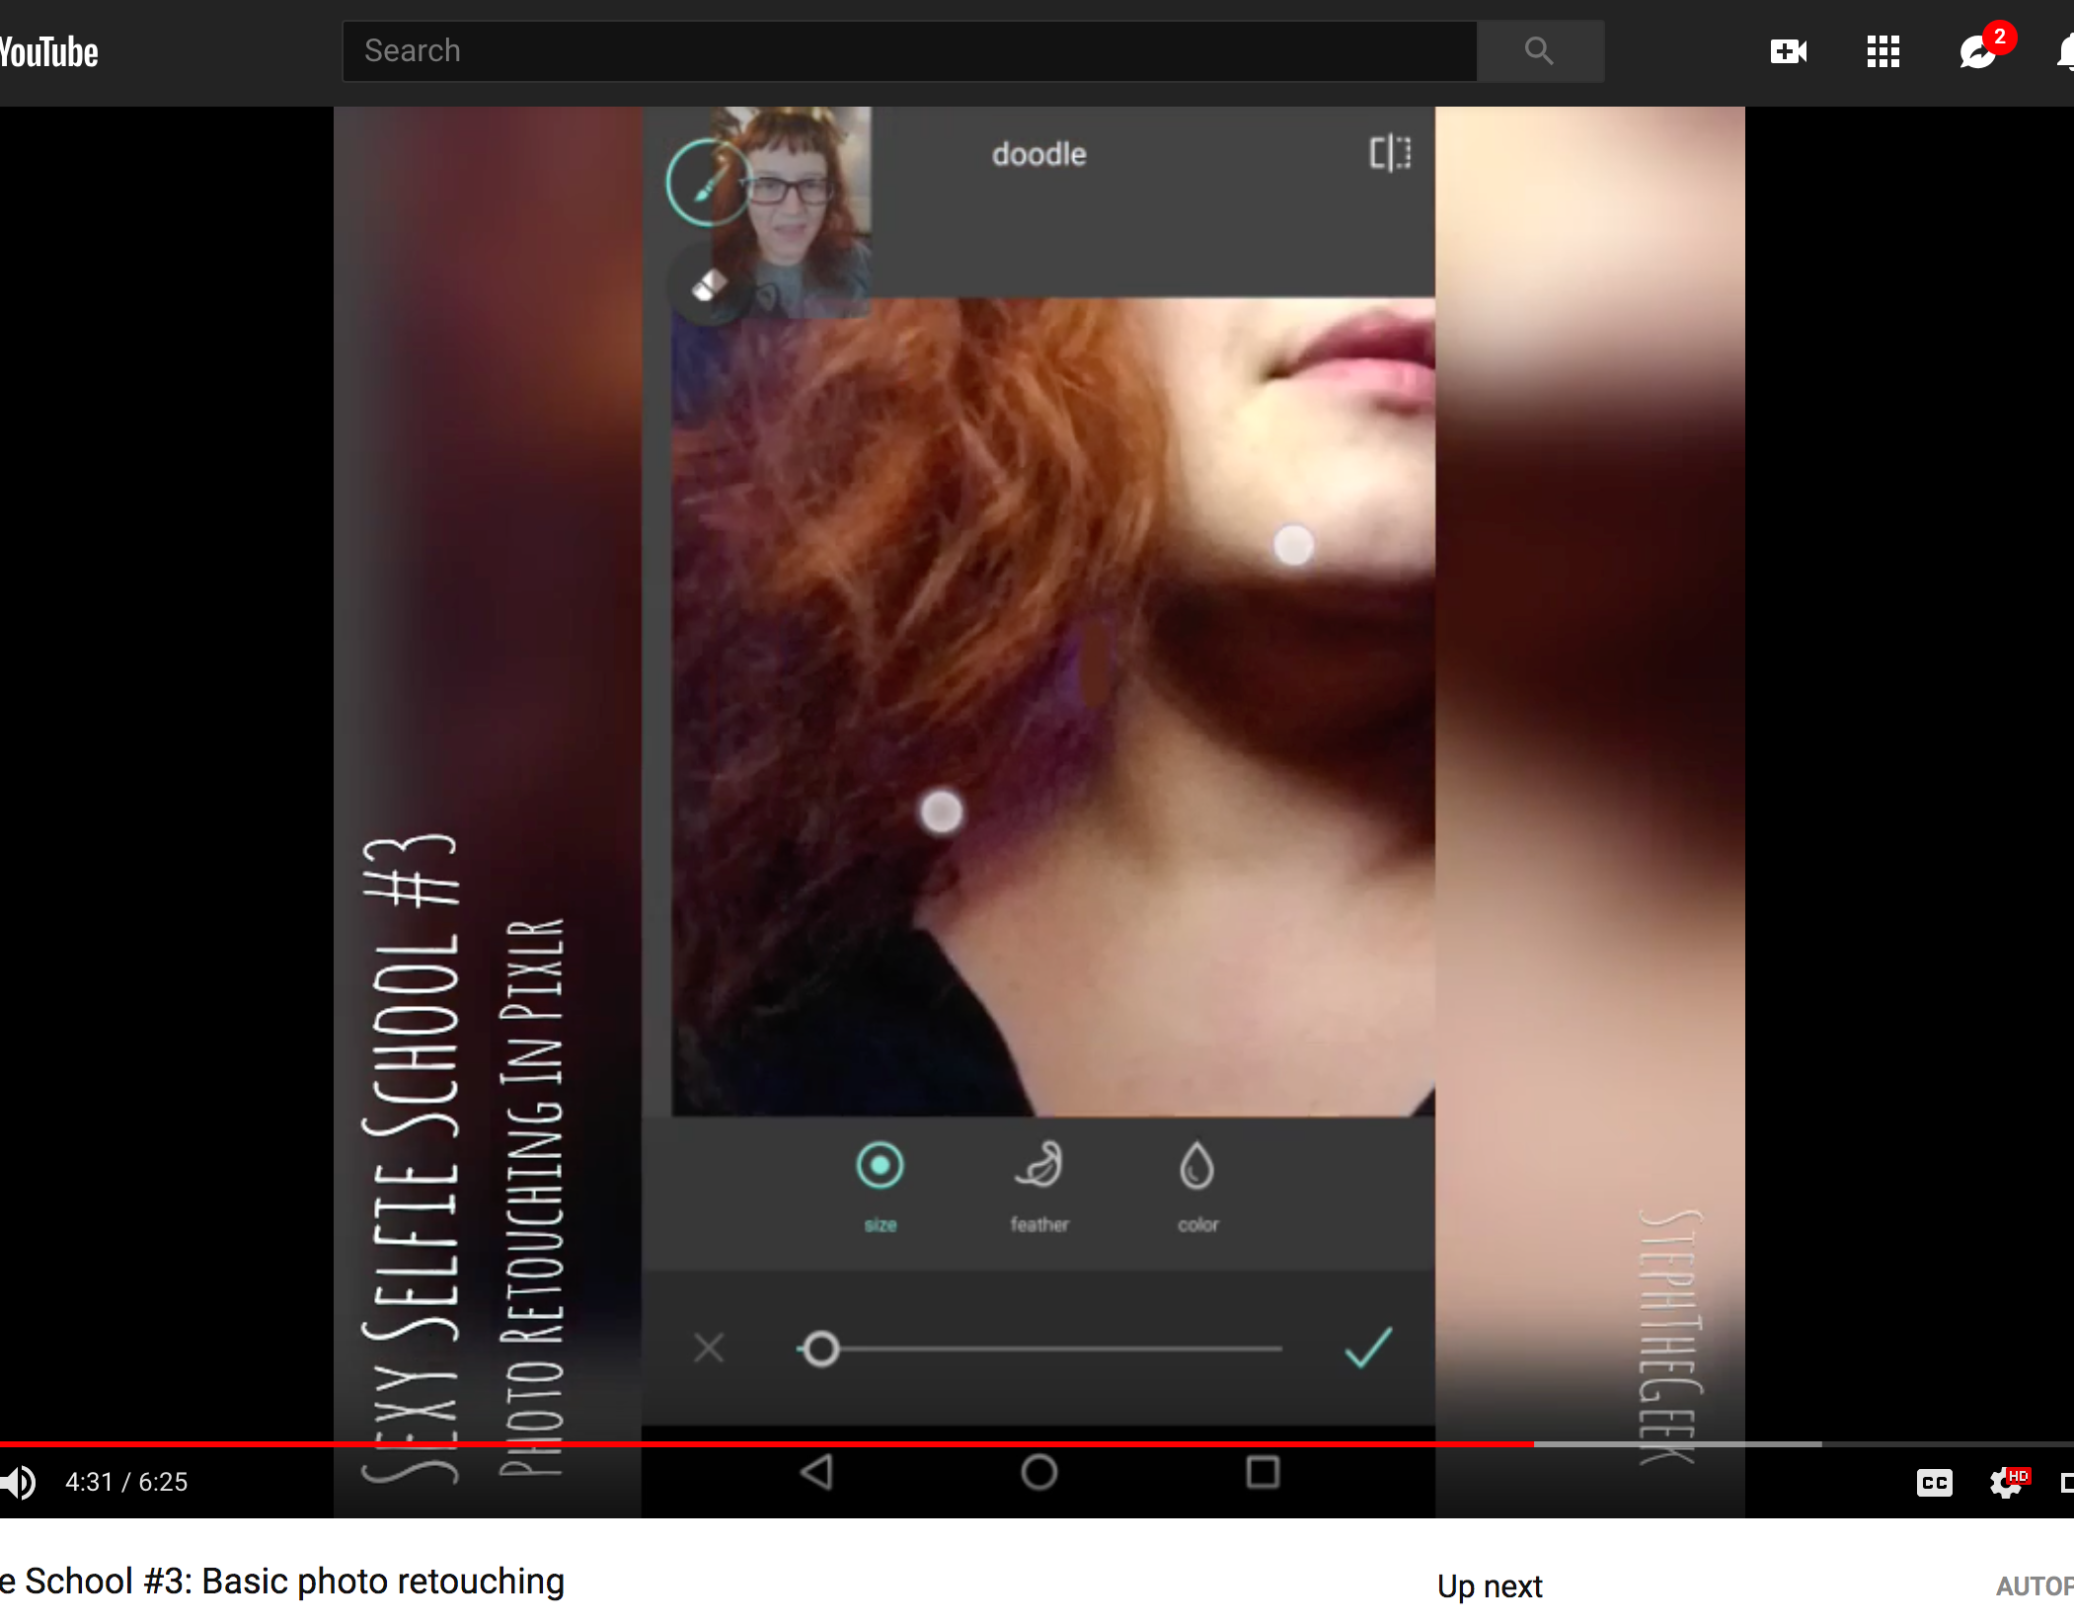Choose the feather brush option
This screenshot has width=2074, height=1623.
(1039, 1186)
